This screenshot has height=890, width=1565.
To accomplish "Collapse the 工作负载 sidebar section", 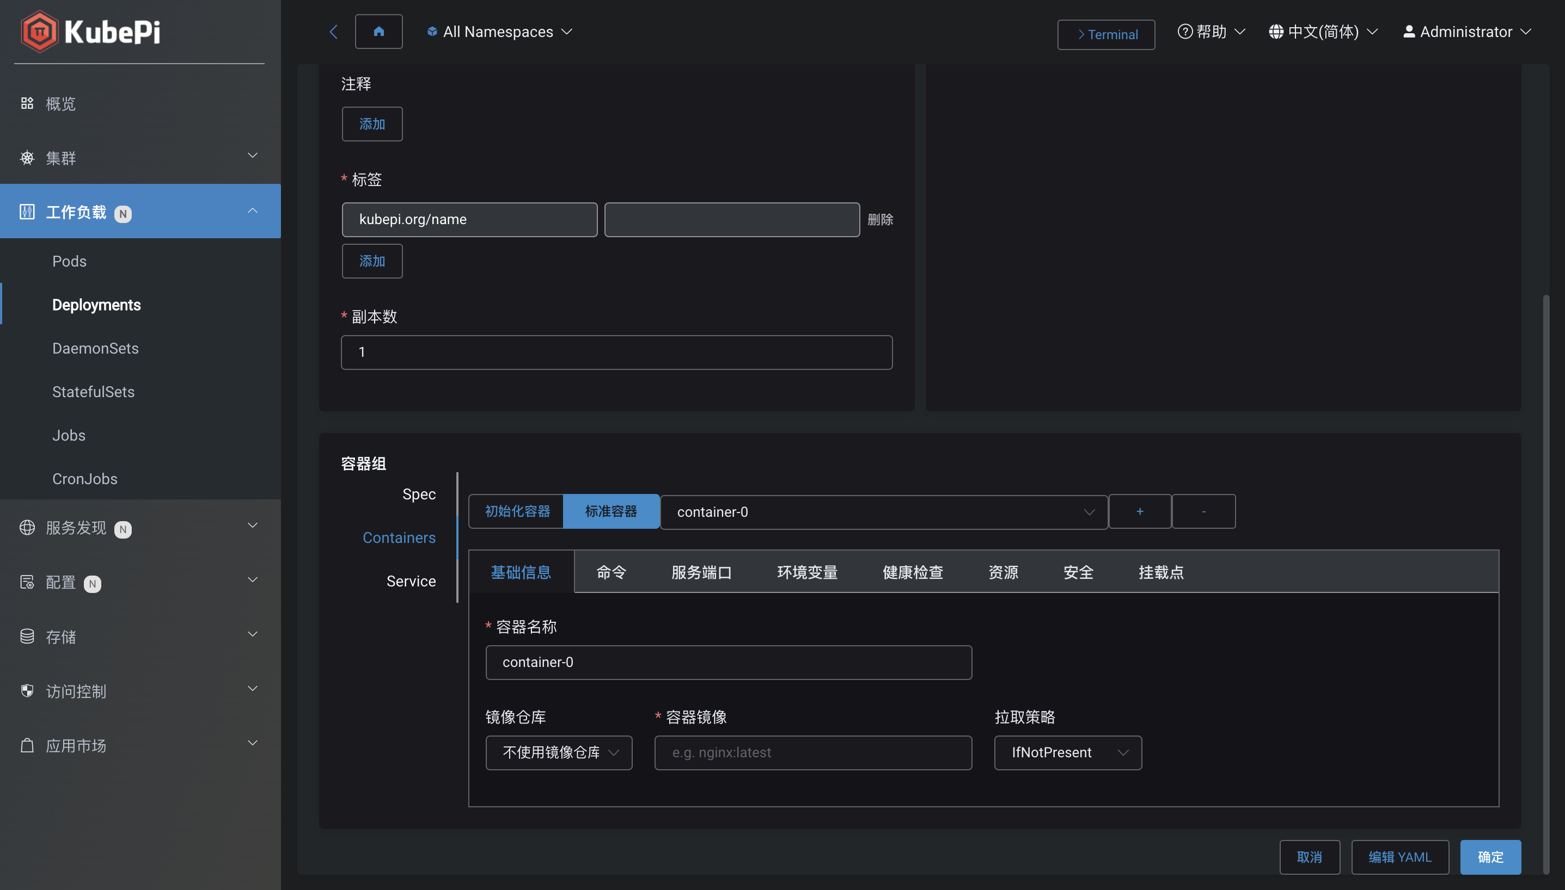I will (x=252, y=211).
